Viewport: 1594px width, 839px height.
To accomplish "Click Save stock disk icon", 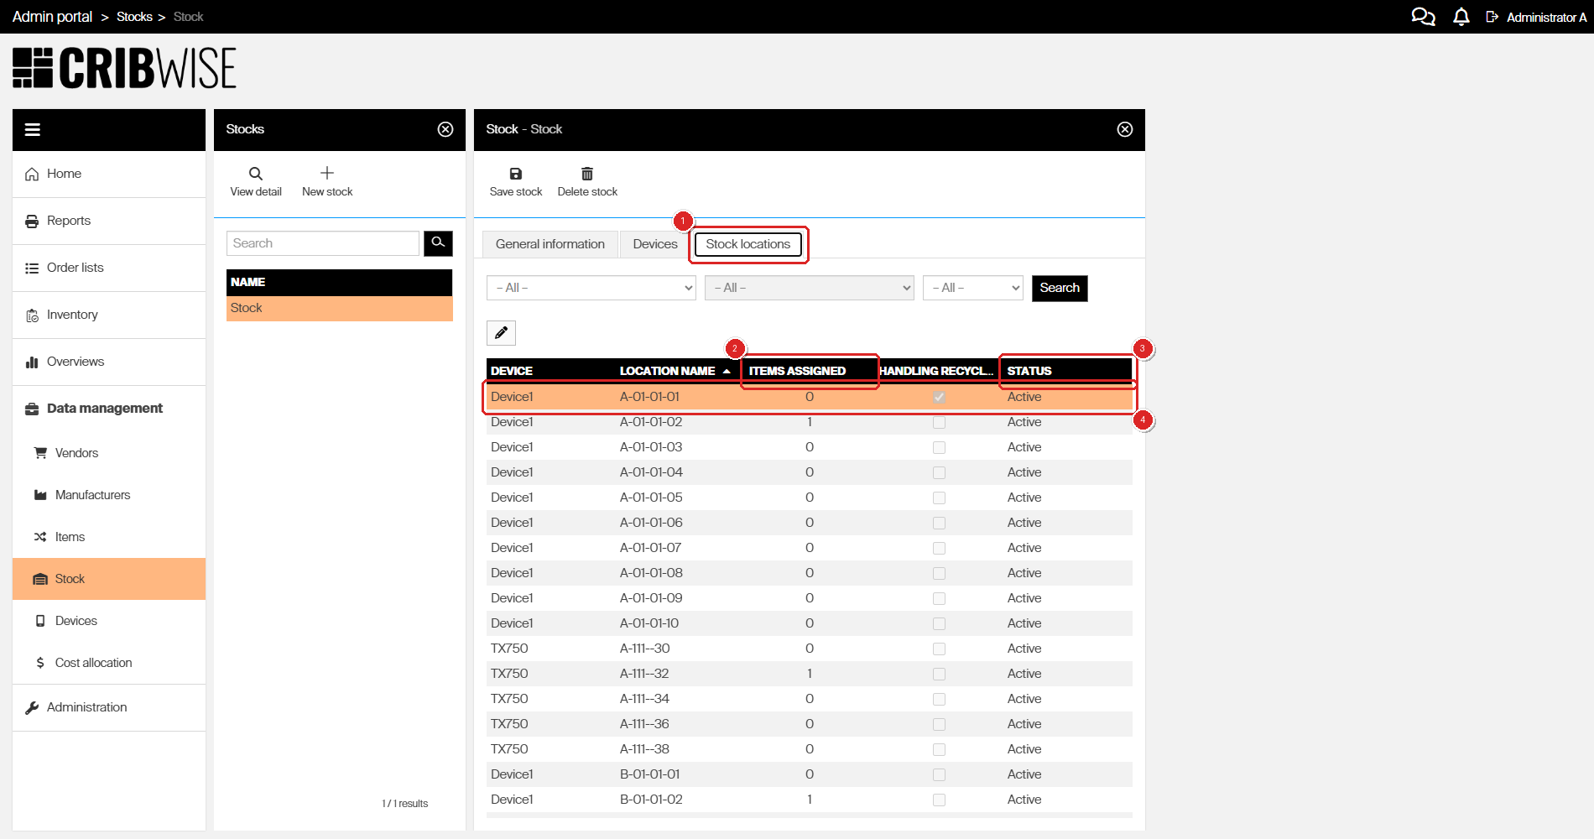I will click(516, 174).
